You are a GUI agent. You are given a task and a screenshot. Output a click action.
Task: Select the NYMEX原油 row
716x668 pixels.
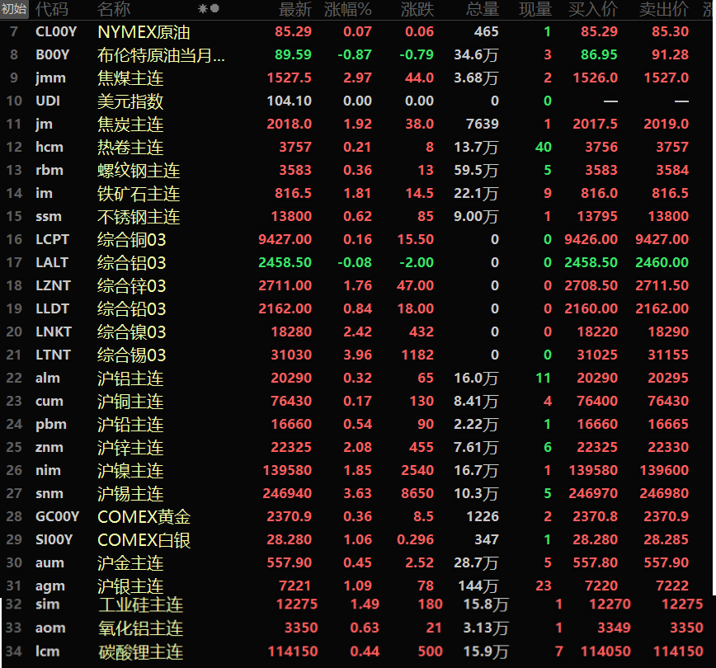tap(358, 31)
